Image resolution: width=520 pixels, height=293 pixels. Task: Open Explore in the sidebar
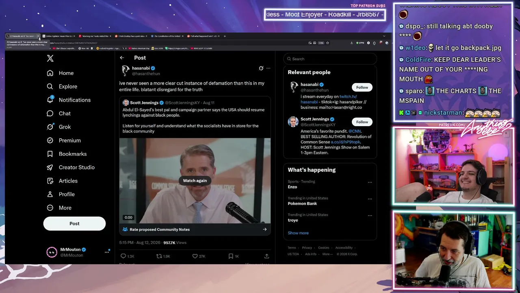point(62,87)
